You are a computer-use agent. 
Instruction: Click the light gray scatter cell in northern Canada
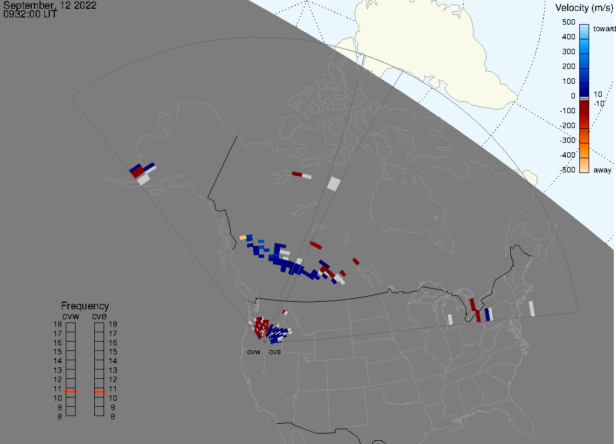point(334,184)
